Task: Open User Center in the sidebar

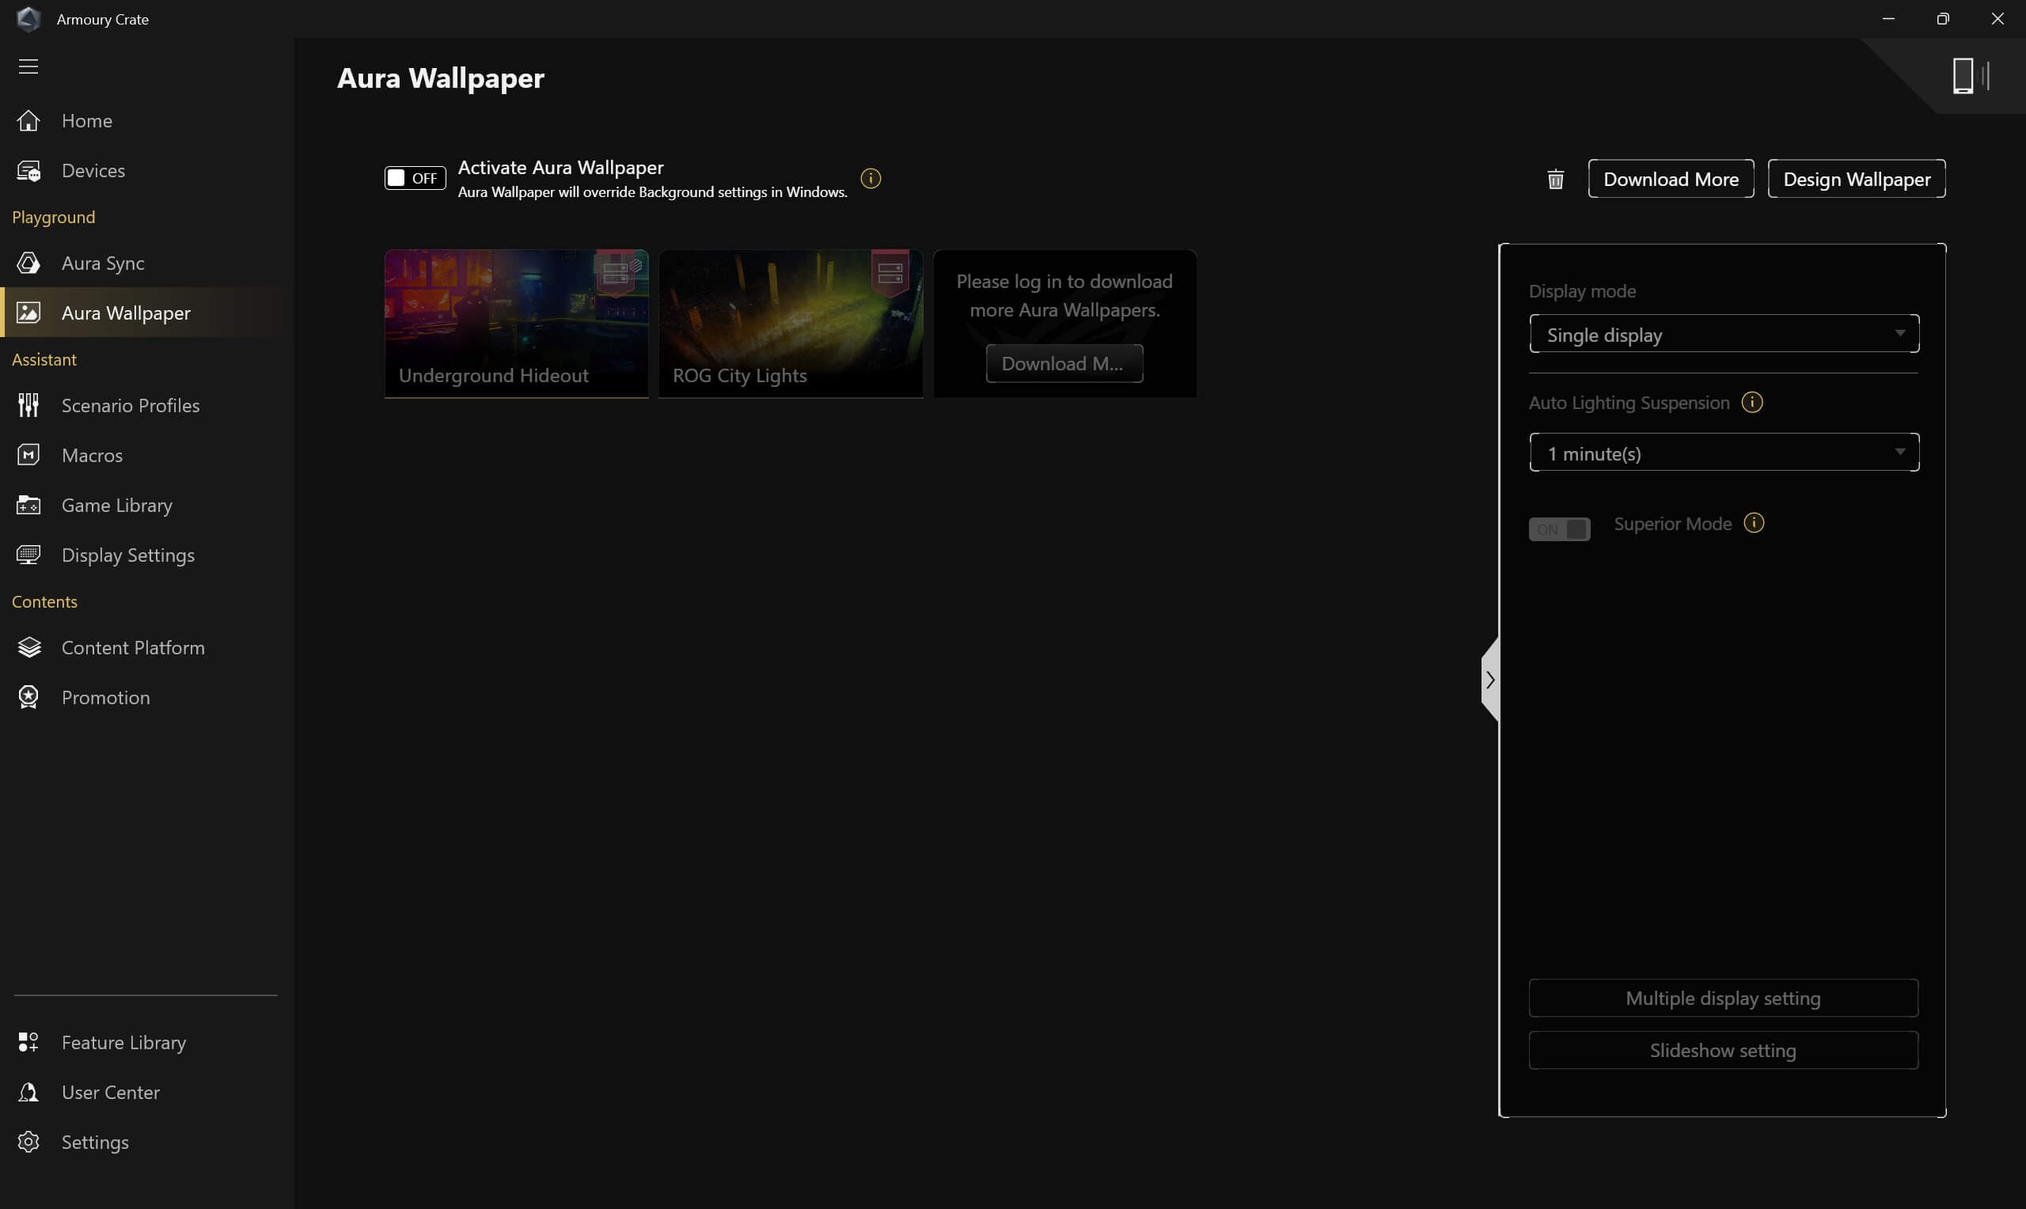Action: click(146, 1093)
